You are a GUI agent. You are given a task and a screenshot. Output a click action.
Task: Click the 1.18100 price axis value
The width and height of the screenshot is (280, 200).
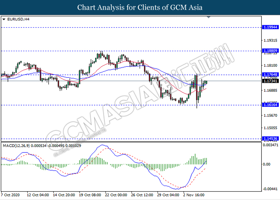tap(270, 66)
